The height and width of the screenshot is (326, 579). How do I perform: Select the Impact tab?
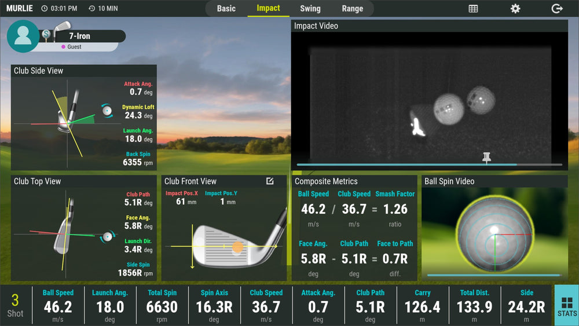pos(268,8)
